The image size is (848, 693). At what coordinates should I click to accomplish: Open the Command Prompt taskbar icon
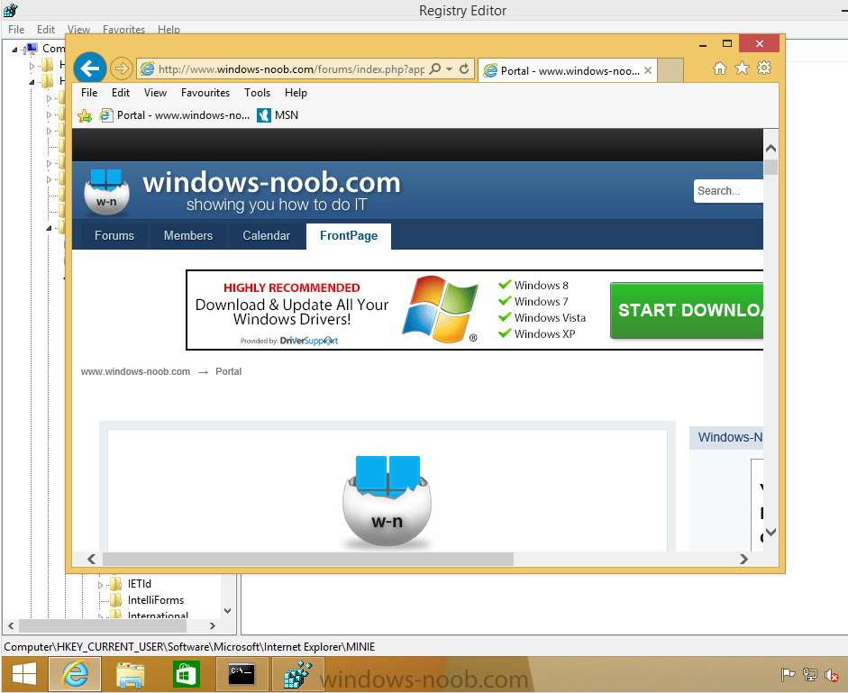point(242,675)
